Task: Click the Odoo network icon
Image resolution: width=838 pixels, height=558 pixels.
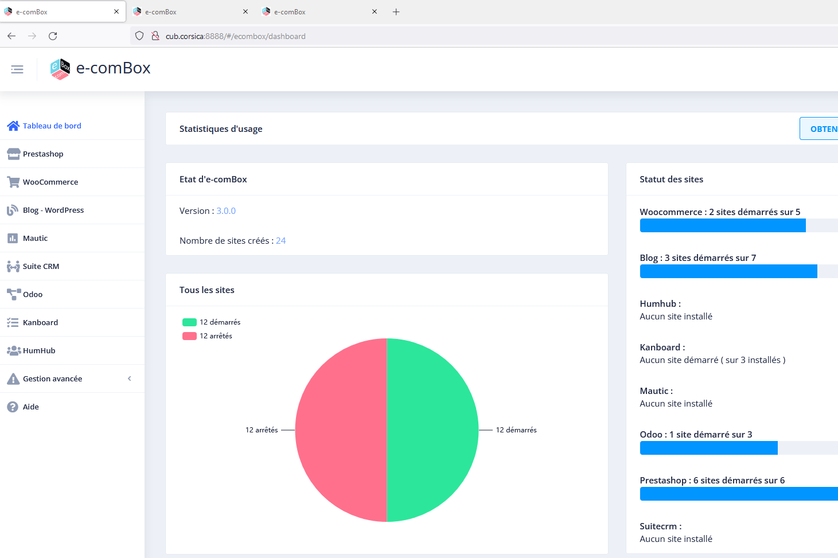Action: tap(13, 294)
